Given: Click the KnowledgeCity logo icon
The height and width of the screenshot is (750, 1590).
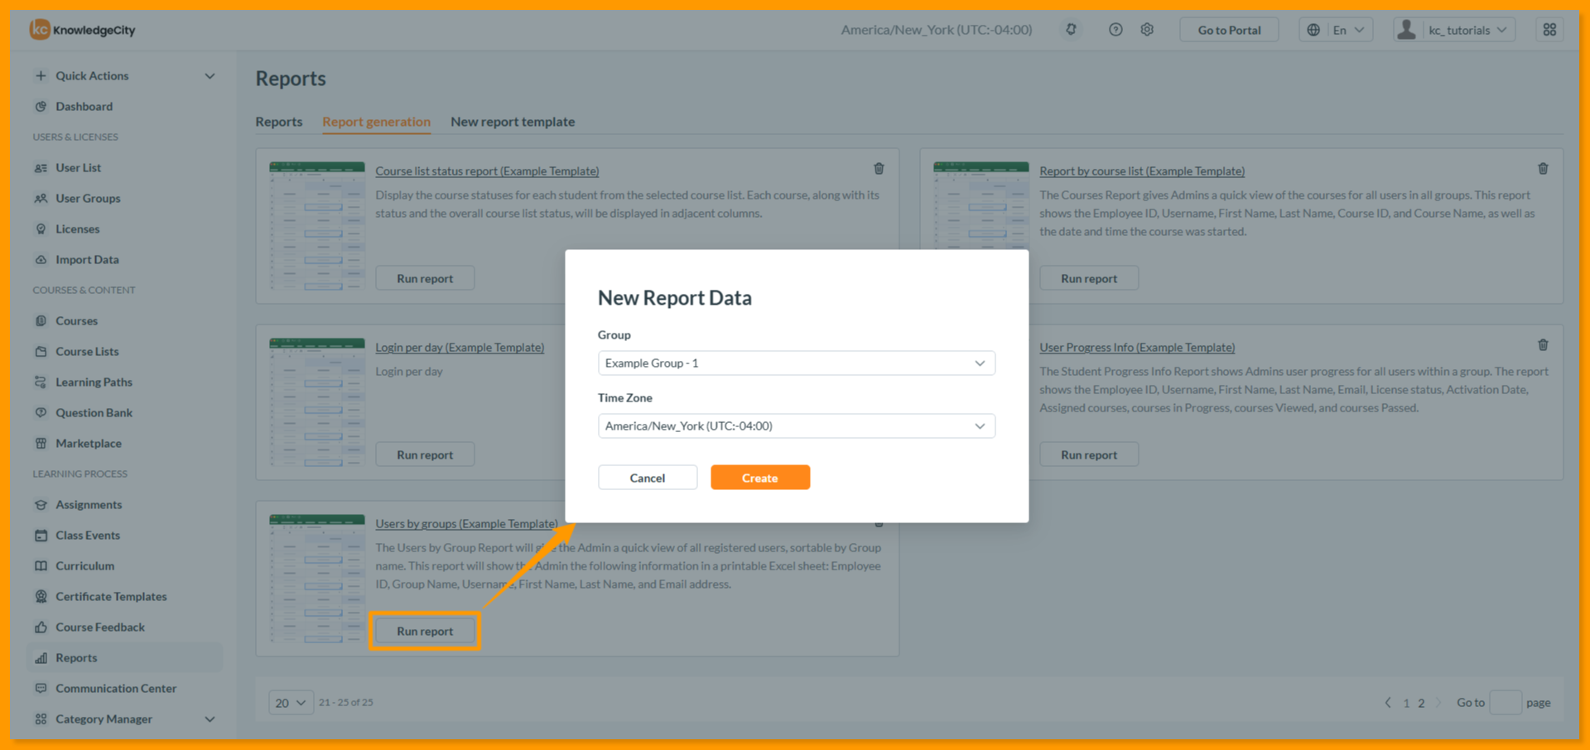Looking at the screenshot, I should click(x=39, y=30).
